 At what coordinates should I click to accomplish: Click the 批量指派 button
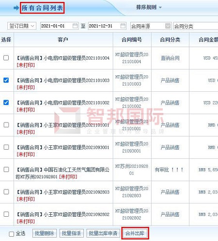pos(72,233)
